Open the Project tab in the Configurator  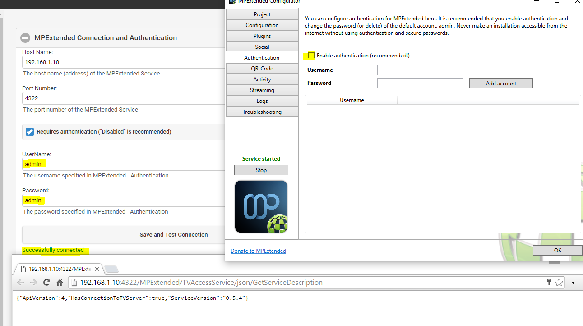coord(262,14)
